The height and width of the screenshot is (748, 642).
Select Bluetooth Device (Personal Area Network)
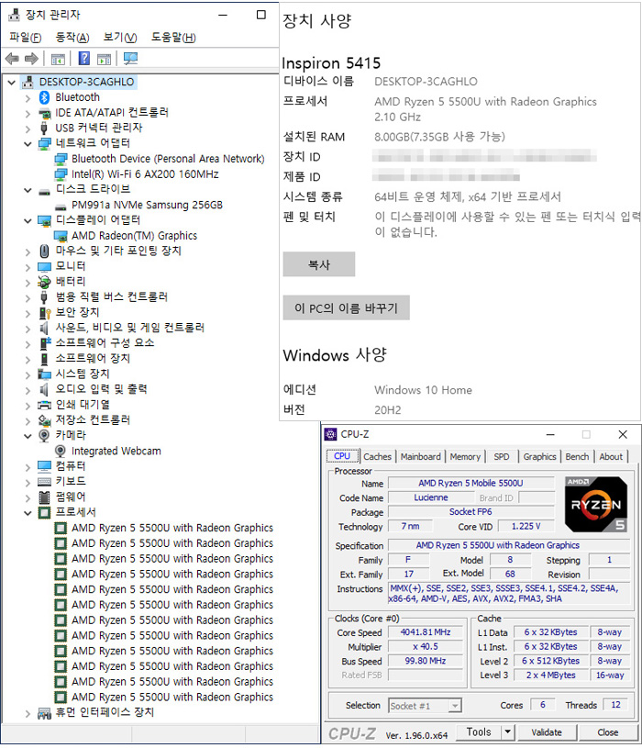168,159
